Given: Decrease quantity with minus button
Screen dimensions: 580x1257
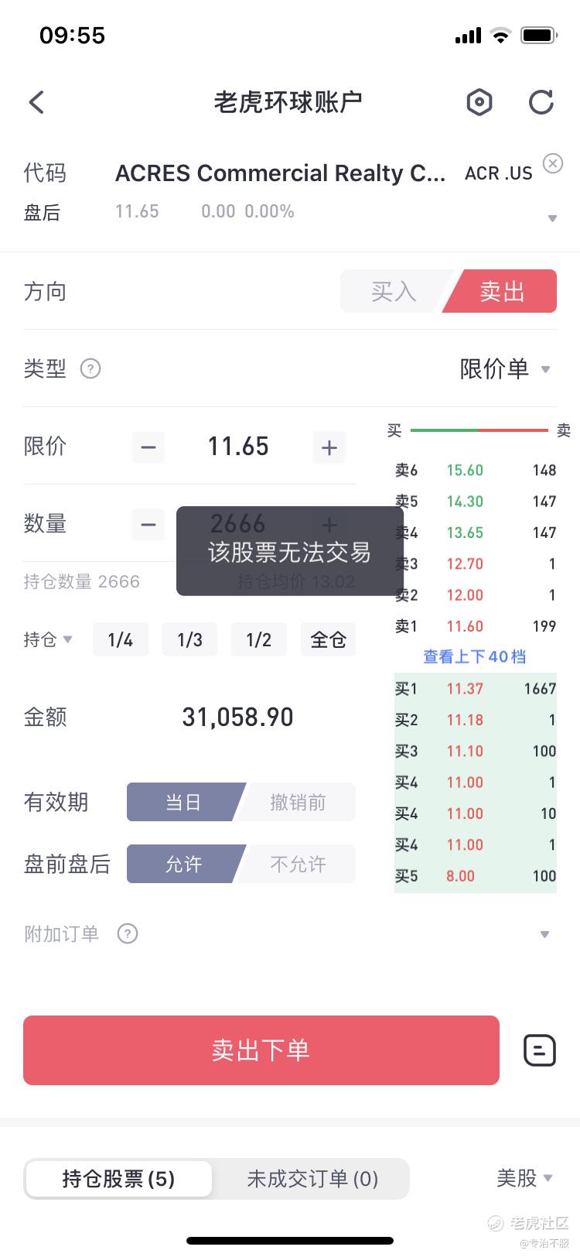Looking at the screenshot, I should pos(148,524).
